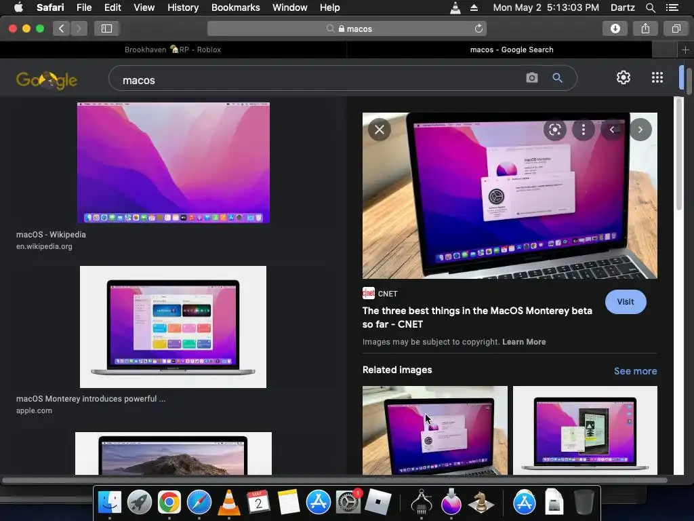The image size is (694, 521).
Task: Open Trash in the Dock
Action: point(584,502)
